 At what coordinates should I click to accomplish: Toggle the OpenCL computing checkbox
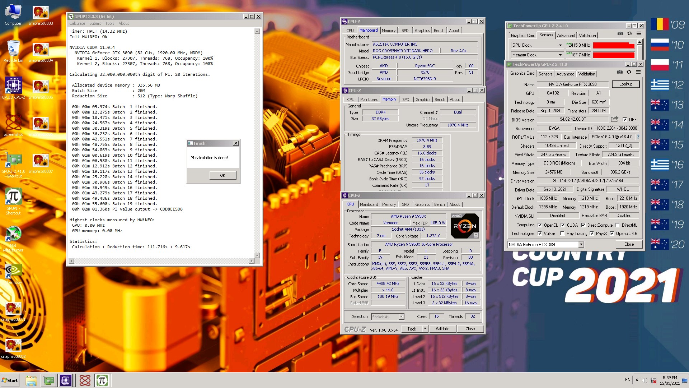click(540, 225)
